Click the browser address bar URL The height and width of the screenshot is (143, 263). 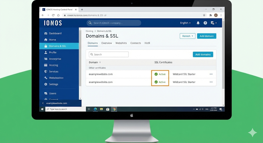(87, 15)
